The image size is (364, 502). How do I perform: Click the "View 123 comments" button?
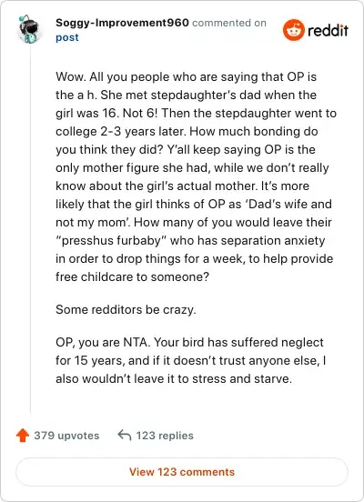tap(182, 472)
